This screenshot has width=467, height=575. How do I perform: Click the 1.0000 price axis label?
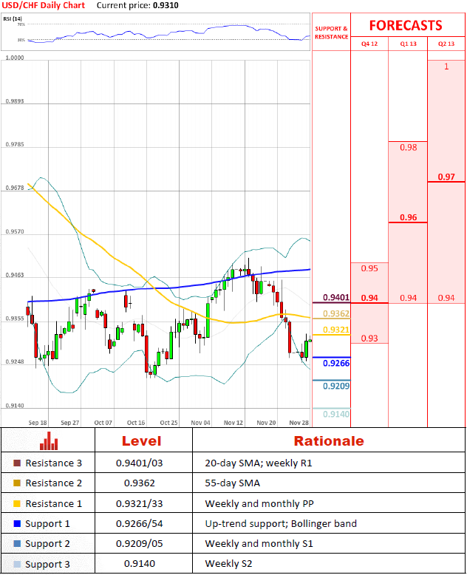[15, 58]
